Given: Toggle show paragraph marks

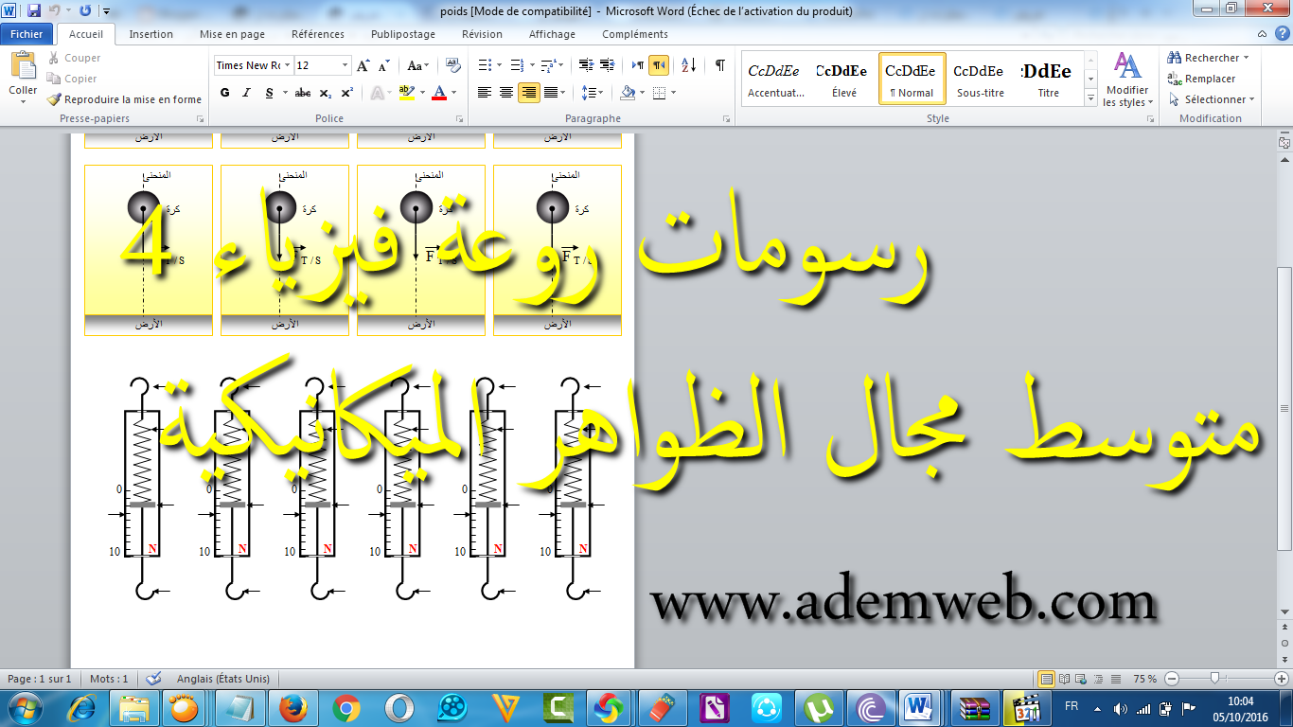Looking at the screenshot, I should coord(720,65).
